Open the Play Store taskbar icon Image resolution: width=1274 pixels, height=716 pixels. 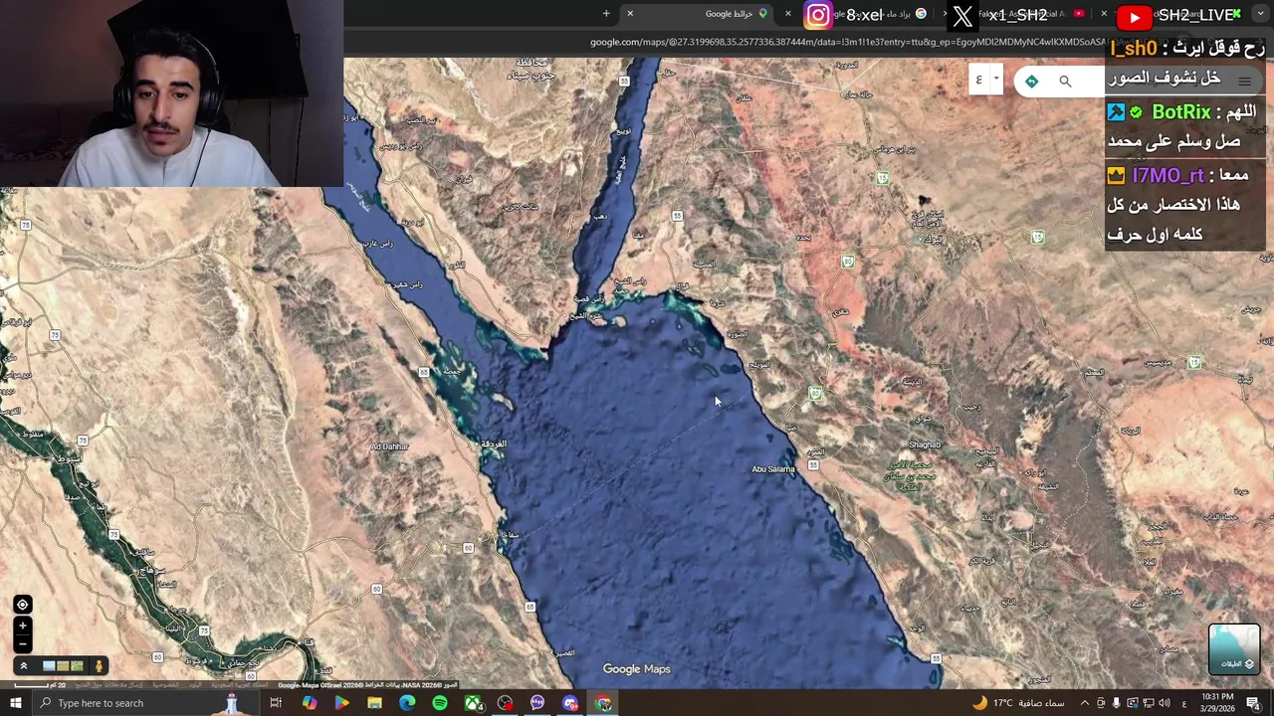pos(341,703)
